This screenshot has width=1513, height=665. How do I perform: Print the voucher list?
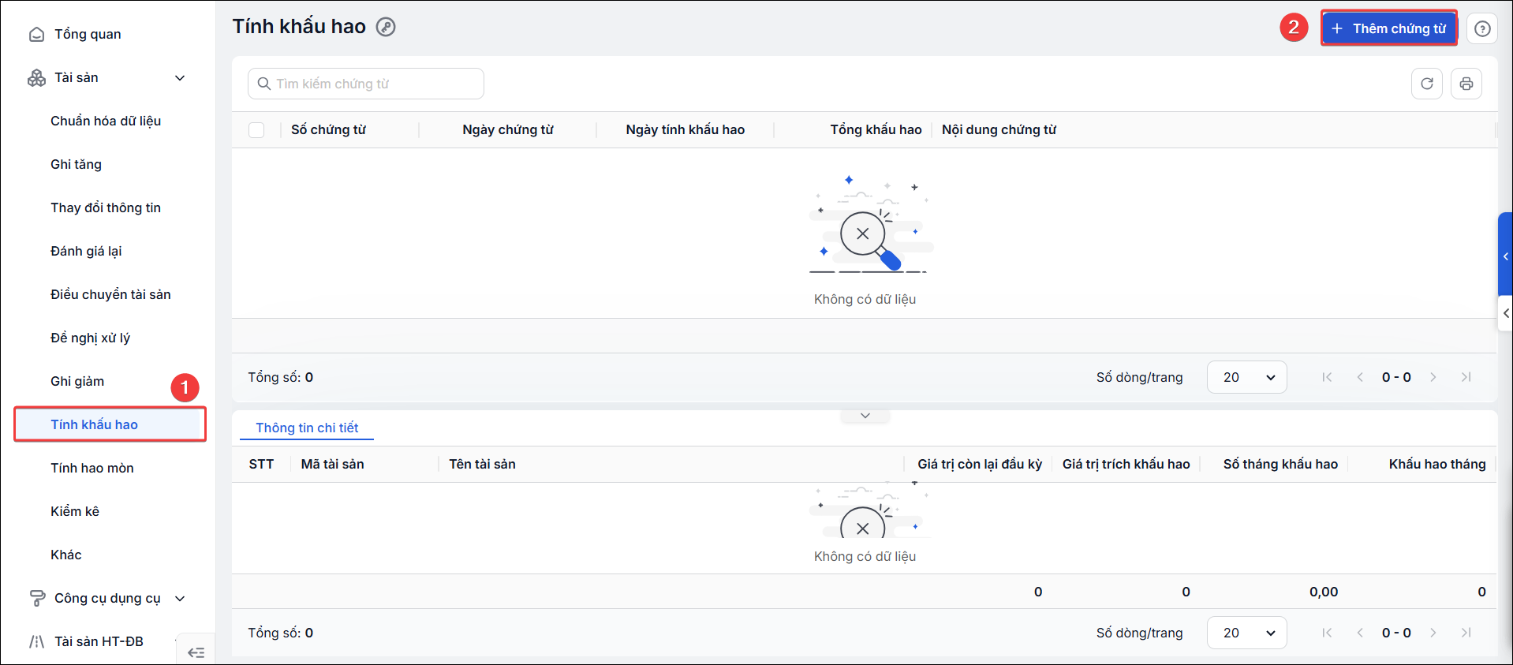[1466, 84]
